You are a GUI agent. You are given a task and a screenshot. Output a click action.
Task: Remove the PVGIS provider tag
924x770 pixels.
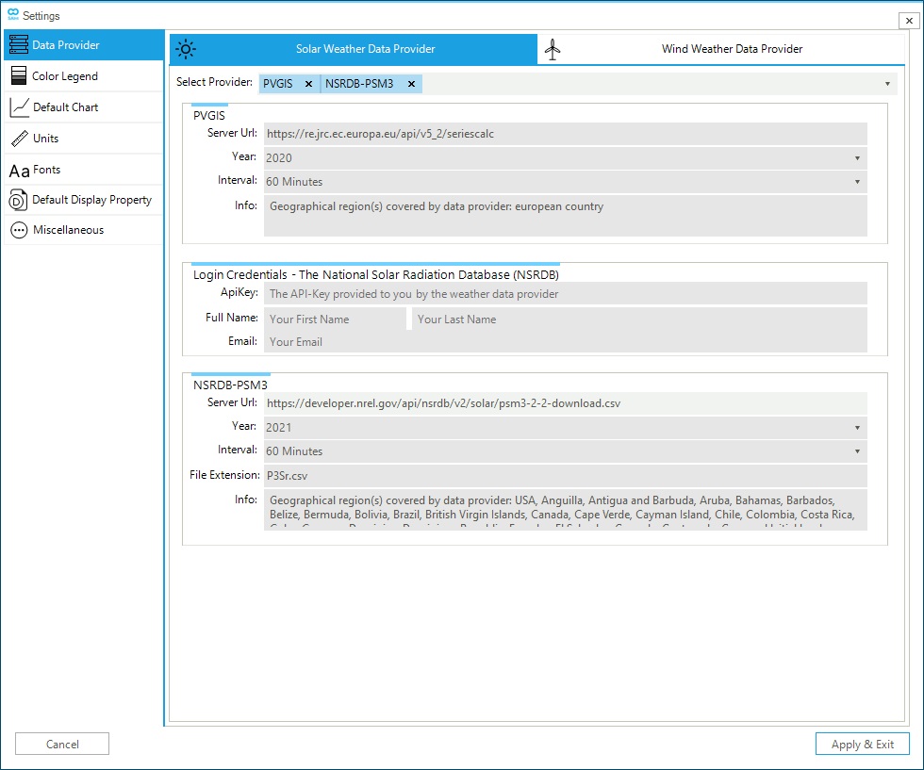pyautogui.click(x=308, y=84)
